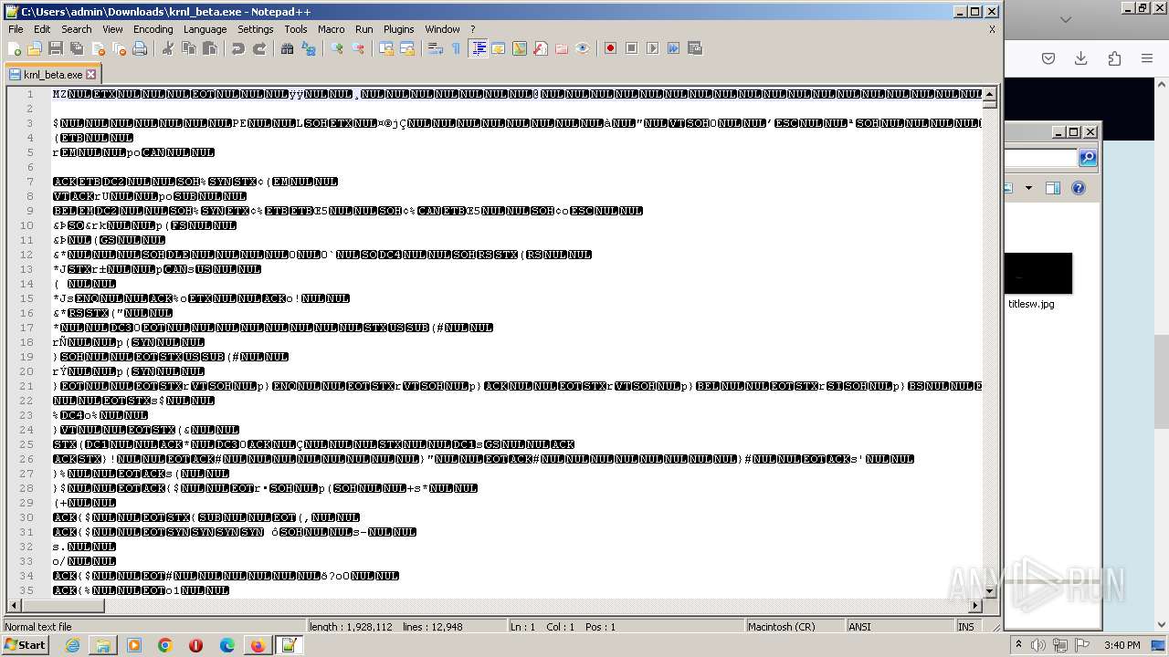
Task: Play back the recorded macro
Action: coord(653,48)
